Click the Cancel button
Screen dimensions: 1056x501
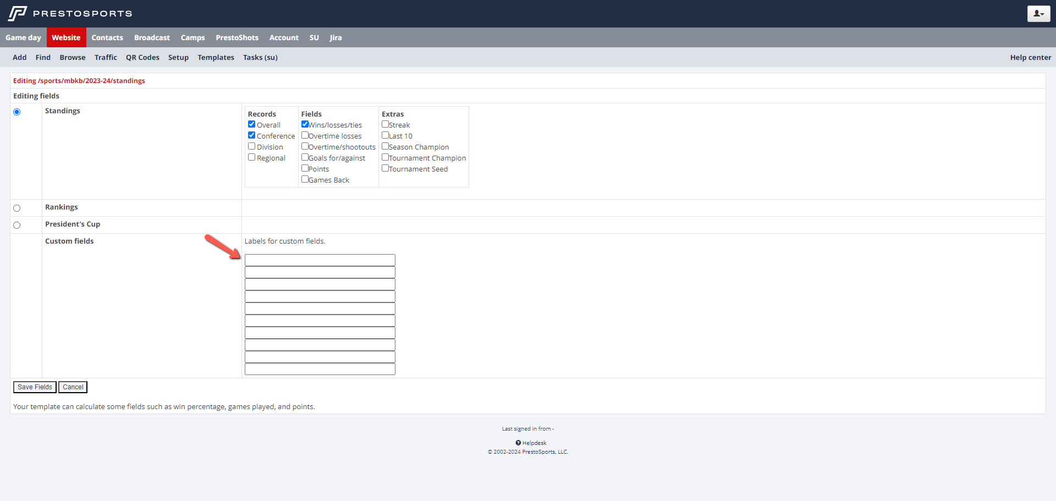pyautogui.click(x=73, y=387)
